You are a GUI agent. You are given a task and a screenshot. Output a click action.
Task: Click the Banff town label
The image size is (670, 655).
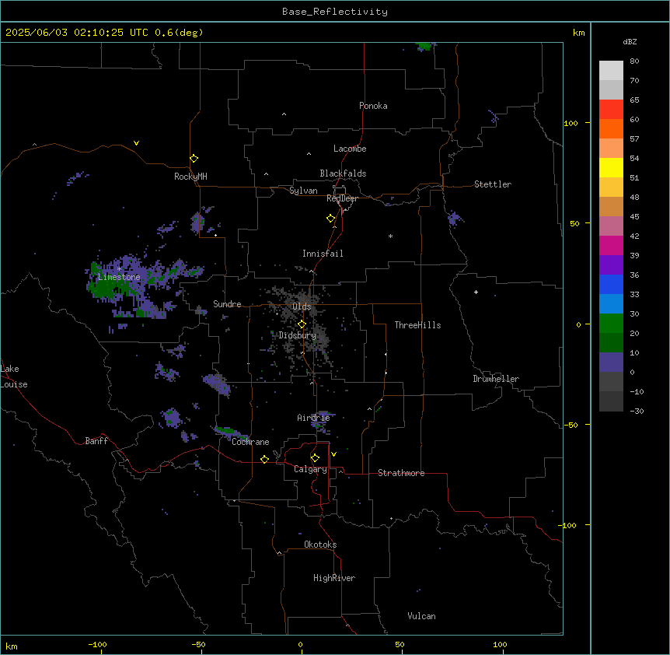click(96, 441)
